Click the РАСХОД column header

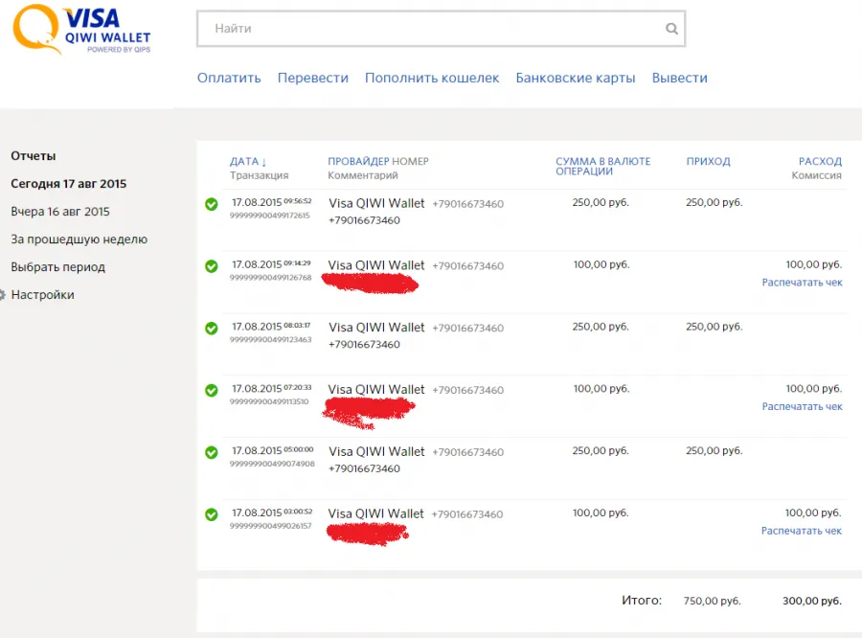820,161
